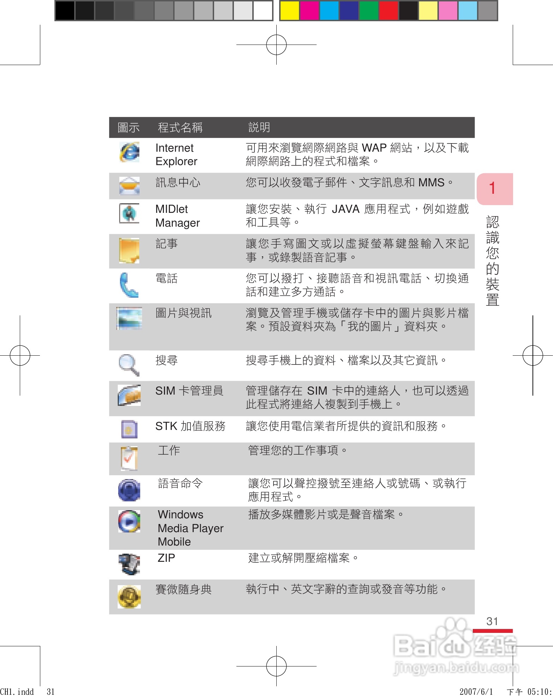Click the ZIP program icon
The image size is (553, 699).
[129, 564]
